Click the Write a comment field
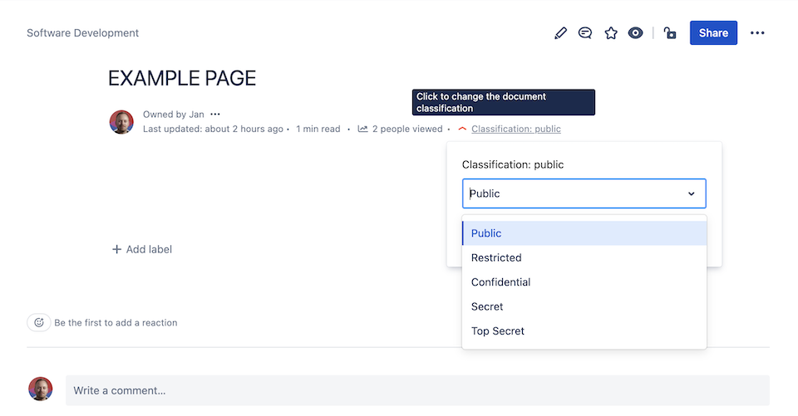Screen dimensions: 798x416 pos(416,390)
